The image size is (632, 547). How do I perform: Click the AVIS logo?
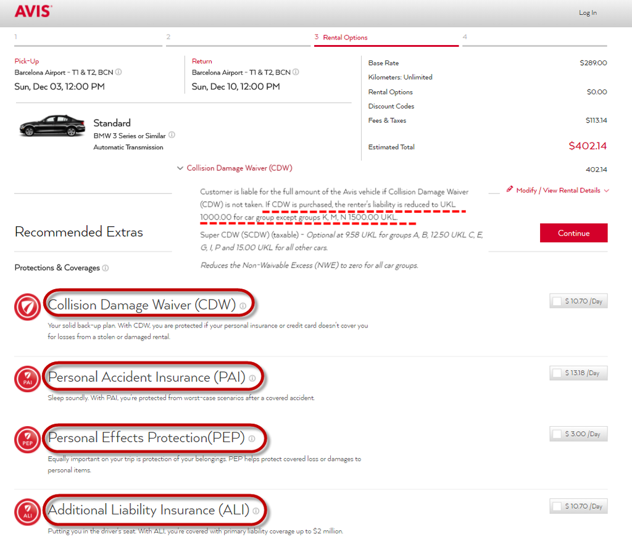33,11
